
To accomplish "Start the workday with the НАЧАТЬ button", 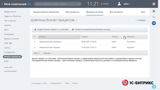I will [105, 4].
